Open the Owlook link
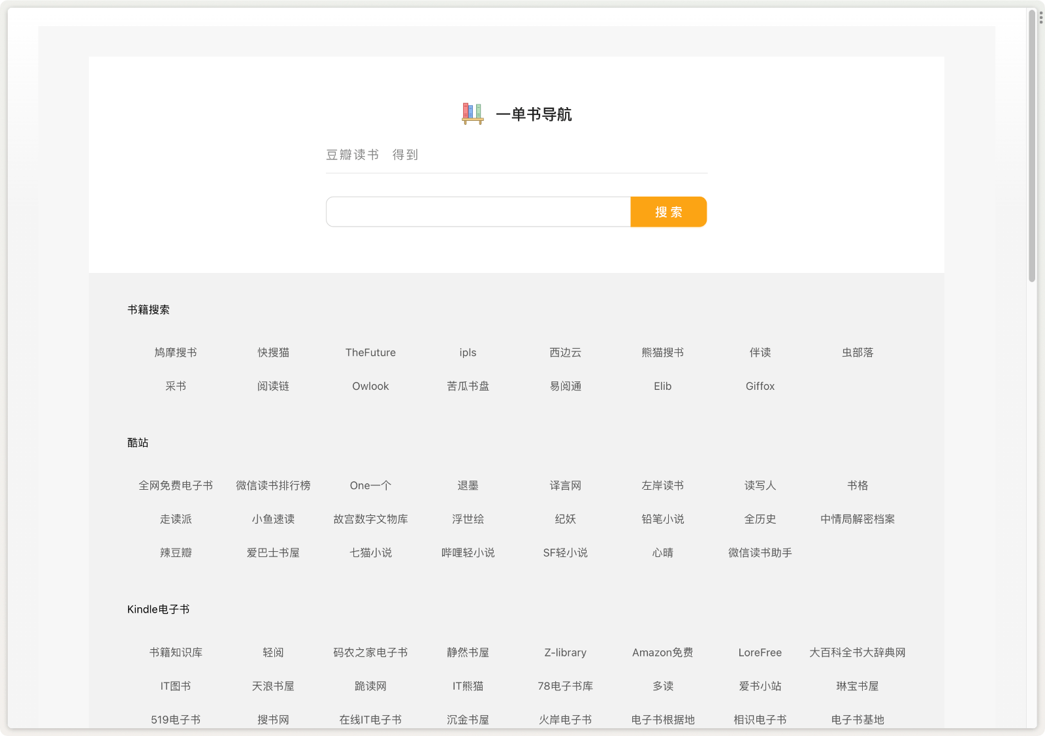Screen dimensions: 1045x736 [370, 386]
